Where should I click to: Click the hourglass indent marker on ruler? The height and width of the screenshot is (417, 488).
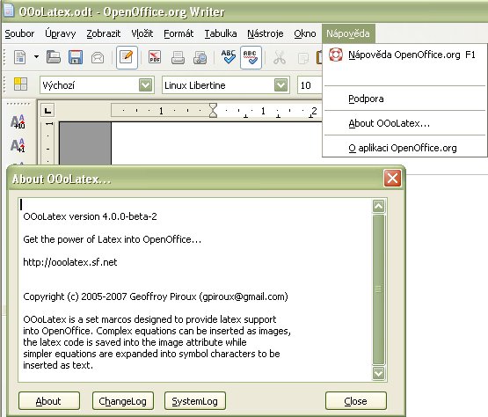point(213,110)
